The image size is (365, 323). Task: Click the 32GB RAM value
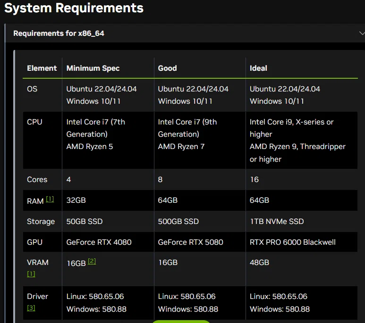(x=76, y=200)
